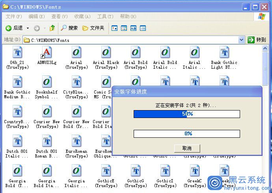Screen dimensions: 272x193
Task: Go up one folder level icon
Action: pyautogui.click(x=52, y=28)
